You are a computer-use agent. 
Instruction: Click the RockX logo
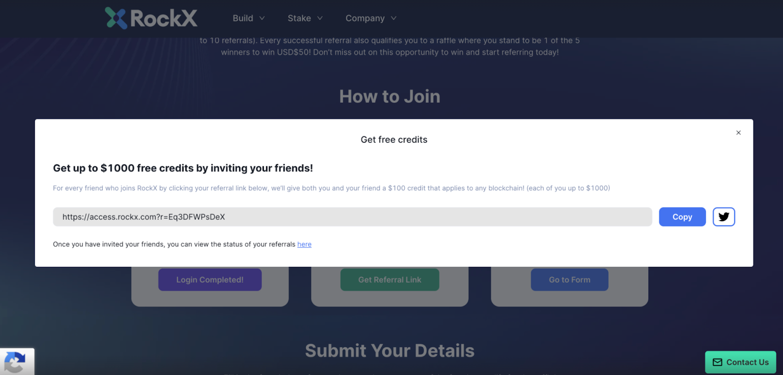click(x=150, y=18)
